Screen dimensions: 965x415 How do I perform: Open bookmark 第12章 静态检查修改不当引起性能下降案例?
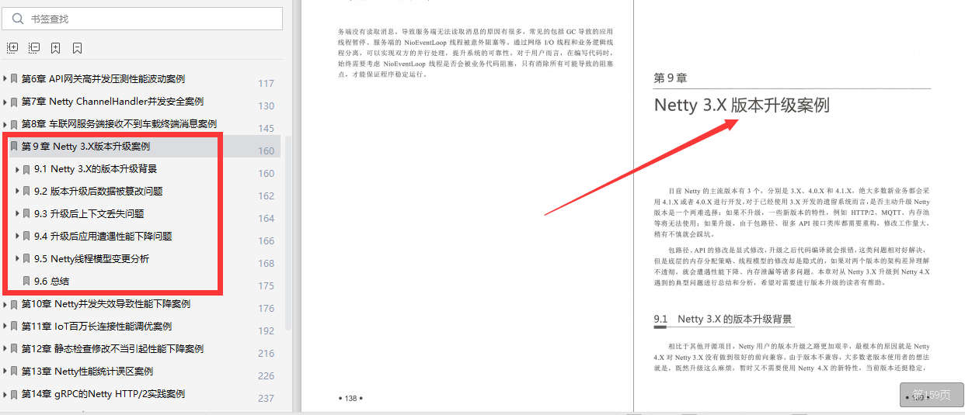112,349
